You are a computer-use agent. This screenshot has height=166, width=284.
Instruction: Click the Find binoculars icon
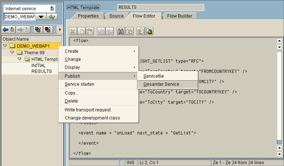pos(121,32)
